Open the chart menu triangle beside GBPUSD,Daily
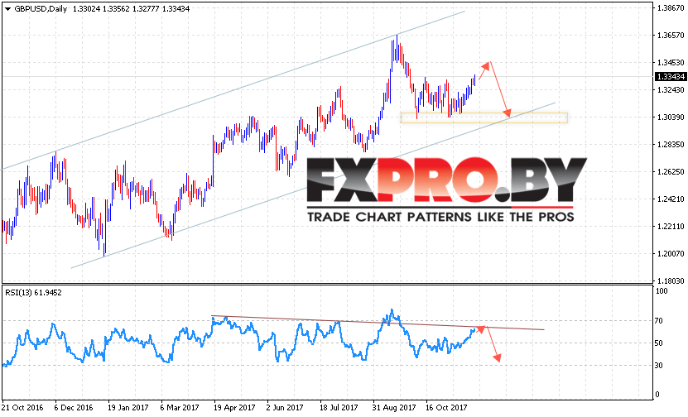The image size is (688, 417). pos(7,9)
